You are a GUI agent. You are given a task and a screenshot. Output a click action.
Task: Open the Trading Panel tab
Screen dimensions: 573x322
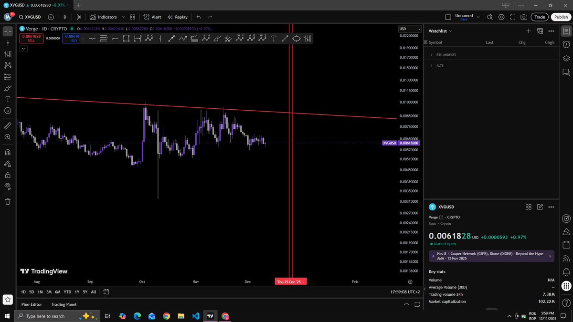click(63, 304)
